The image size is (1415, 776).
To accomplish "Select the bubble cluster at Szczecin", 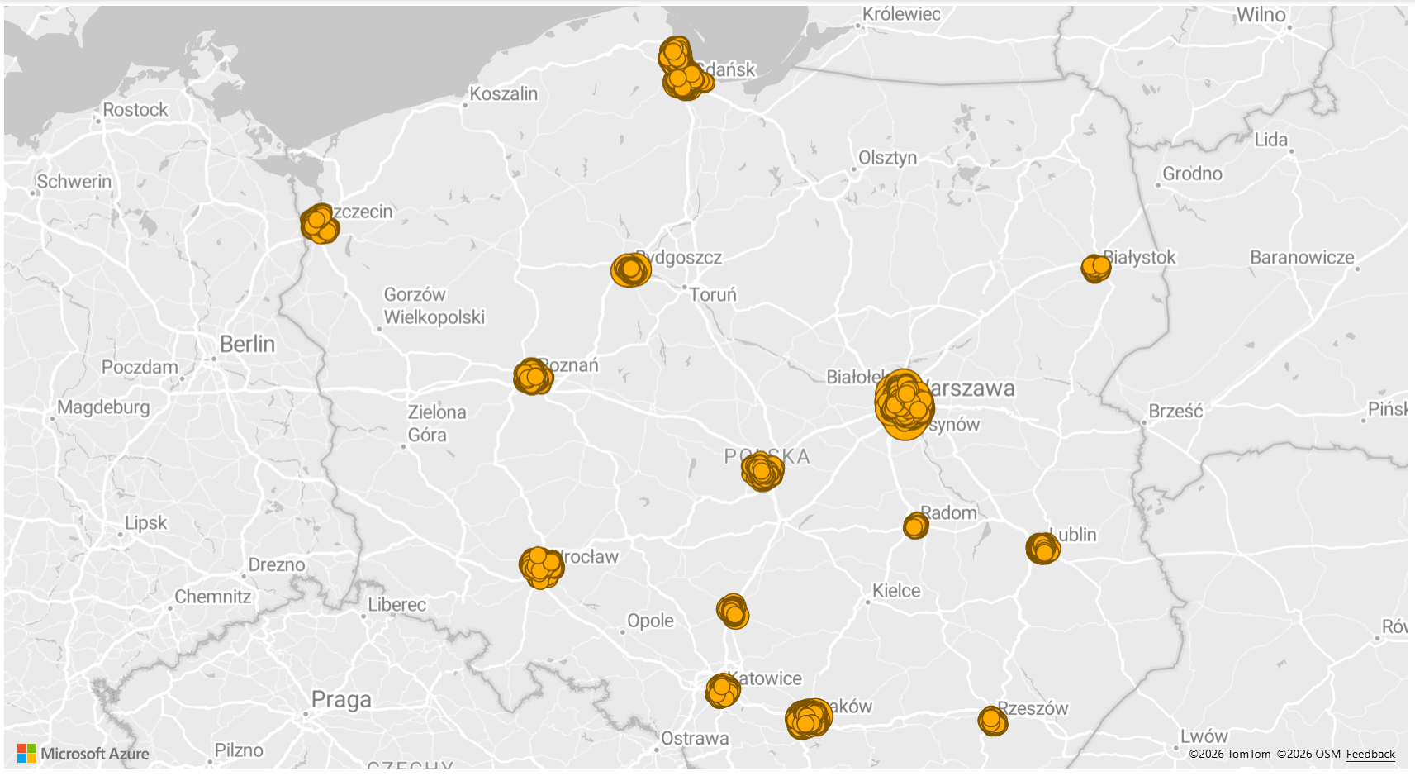I will 320,224.
